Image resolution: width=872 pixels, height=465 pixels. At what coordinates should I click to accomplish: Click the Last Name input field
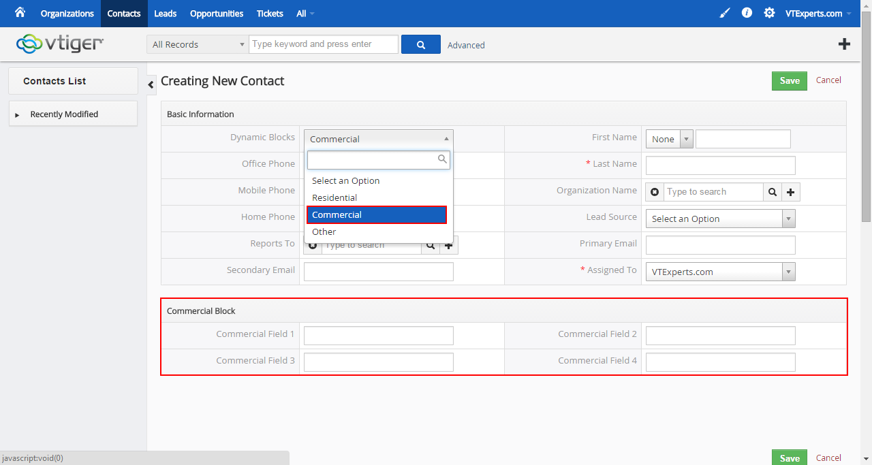[721, 165]
